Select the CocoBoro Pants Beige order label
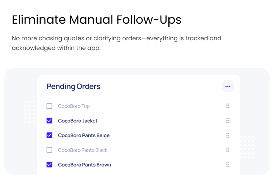The height and width of the screenshot is (179, 274). 83,135
